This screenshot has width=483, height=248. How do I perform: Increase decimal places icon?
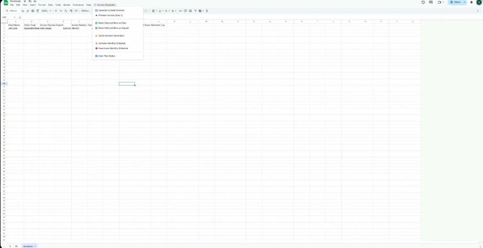(71, 11)
